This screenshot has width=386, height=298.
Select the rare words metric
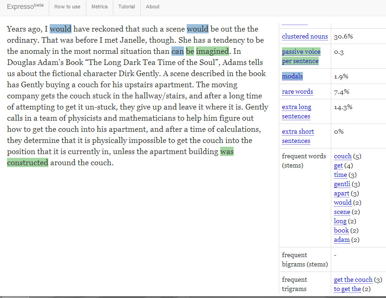[297, 91]
